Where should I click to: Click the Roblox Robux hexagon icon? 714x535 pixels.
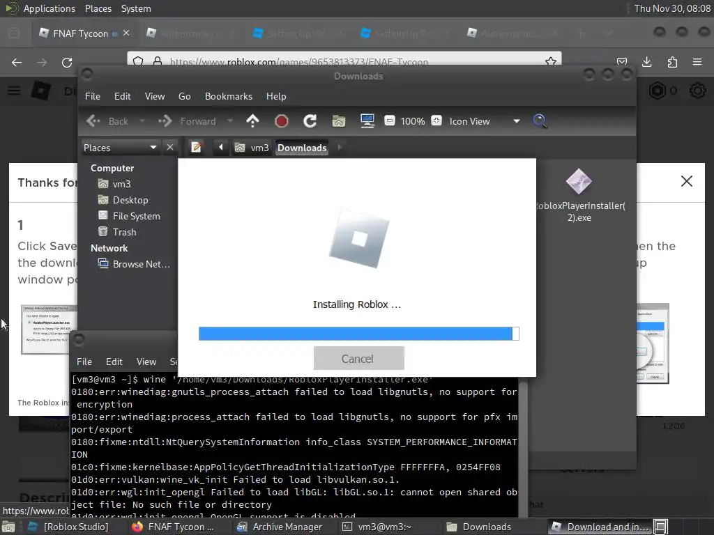[657, 91]
